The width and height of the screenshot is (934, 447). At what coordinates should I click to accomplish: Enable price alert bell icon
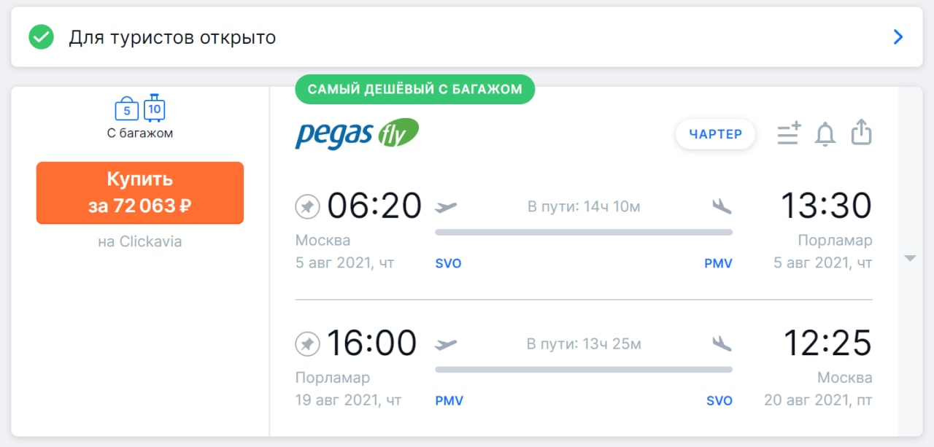click(825, 134)
